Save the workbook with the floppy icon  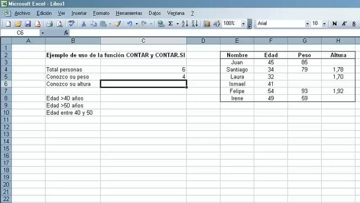click(28, 24)
